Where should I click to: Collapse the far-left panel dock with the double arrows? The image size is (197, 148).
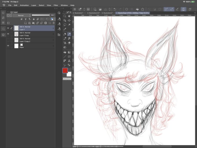(1, 8)
